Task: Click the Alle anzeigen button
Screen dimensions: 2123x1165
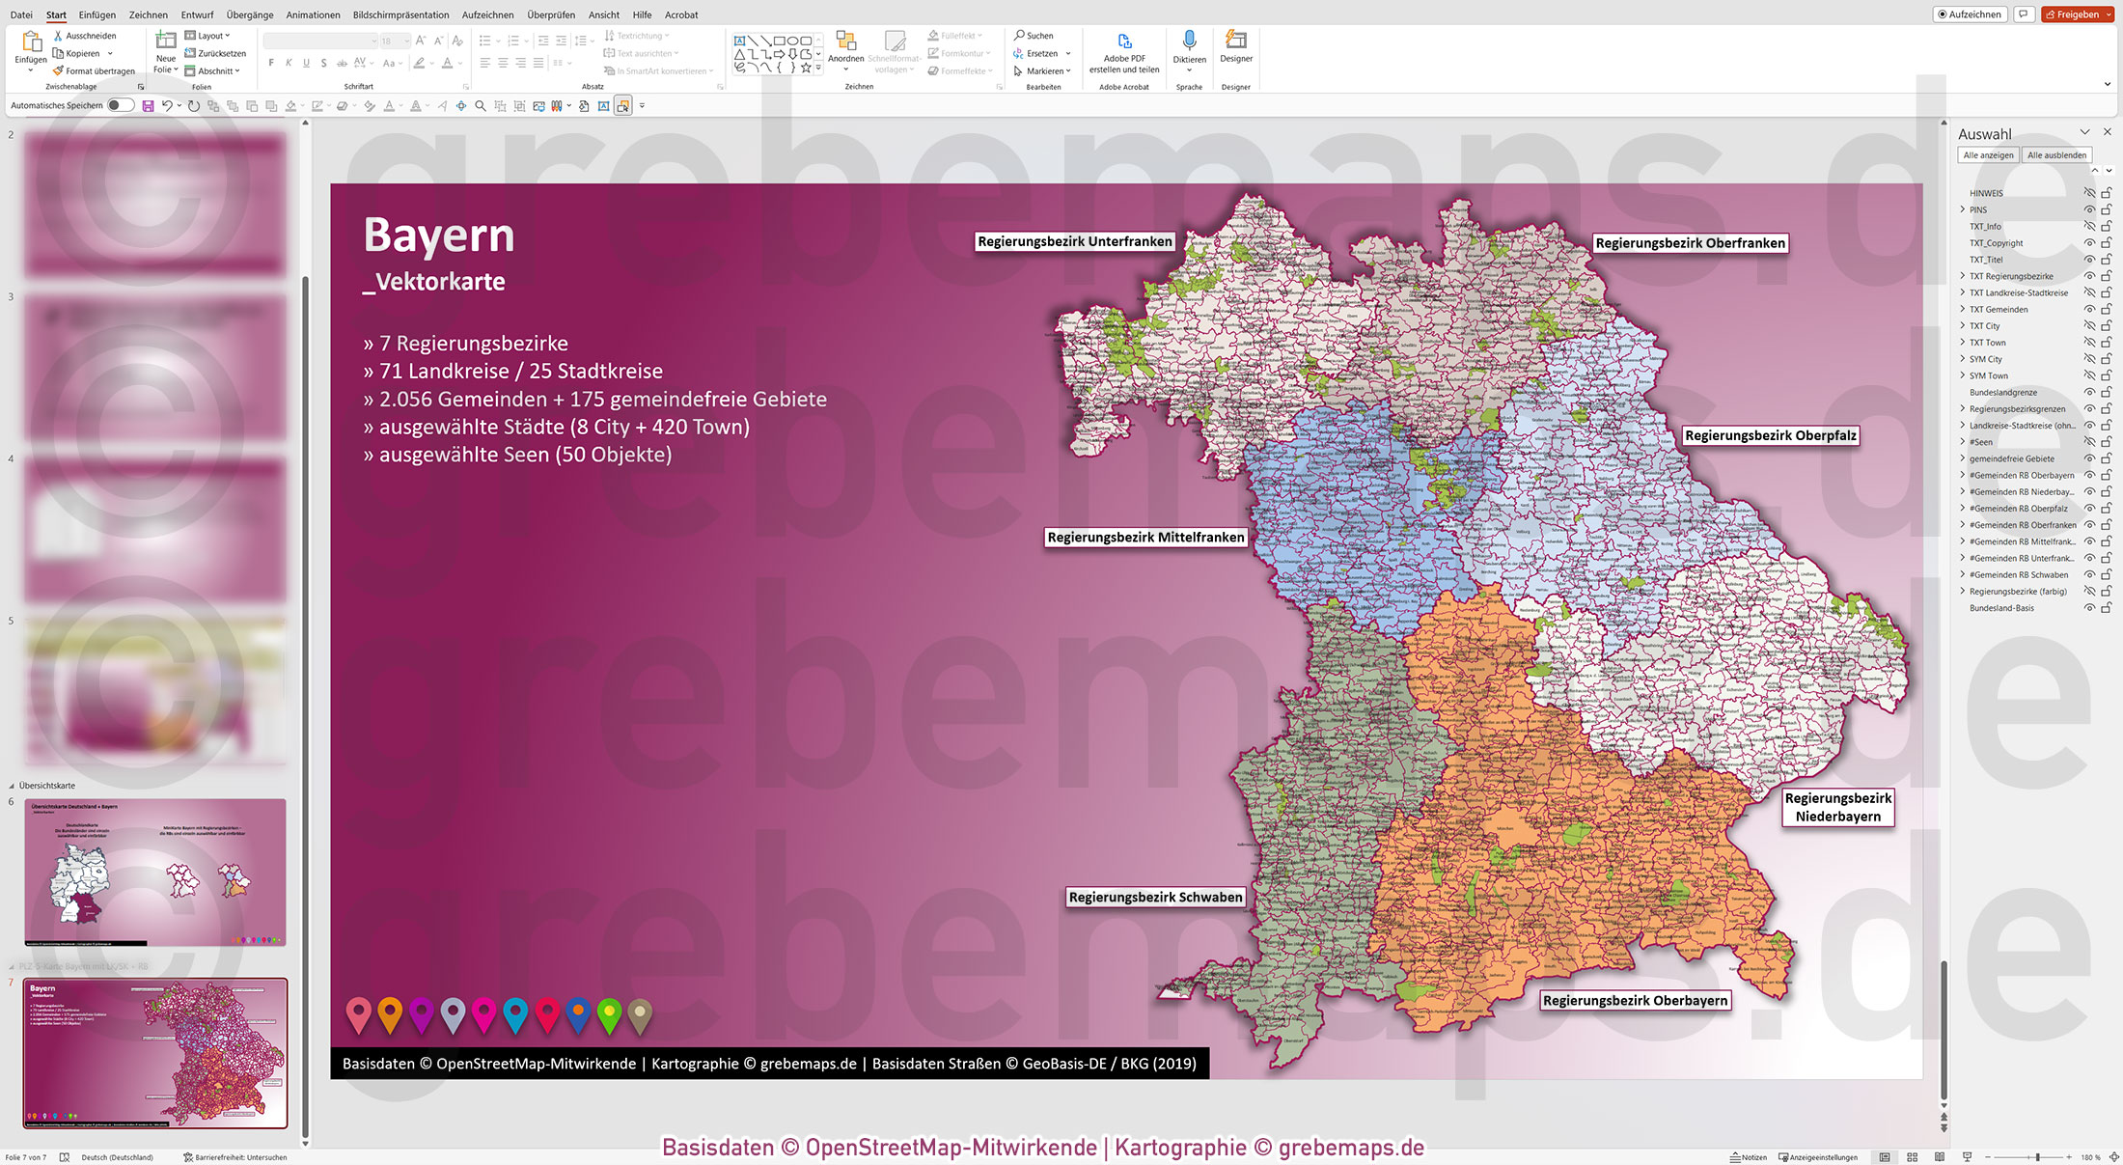Action: [x=1987, y=154]
